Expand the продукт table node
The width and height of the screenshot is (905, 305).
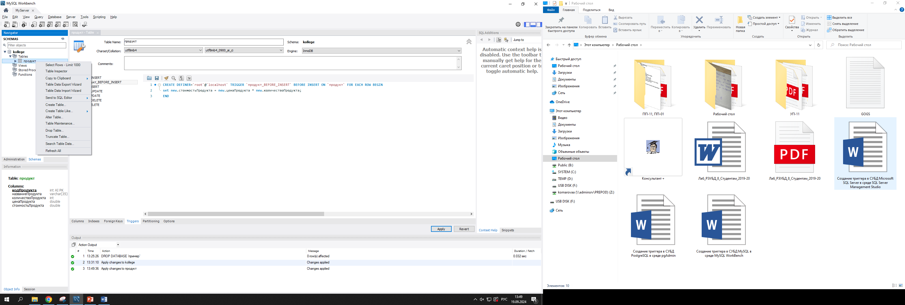pos(15,61)
